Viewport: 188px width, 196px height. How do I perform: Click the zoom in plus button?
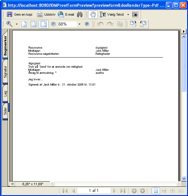pos(87,24)
